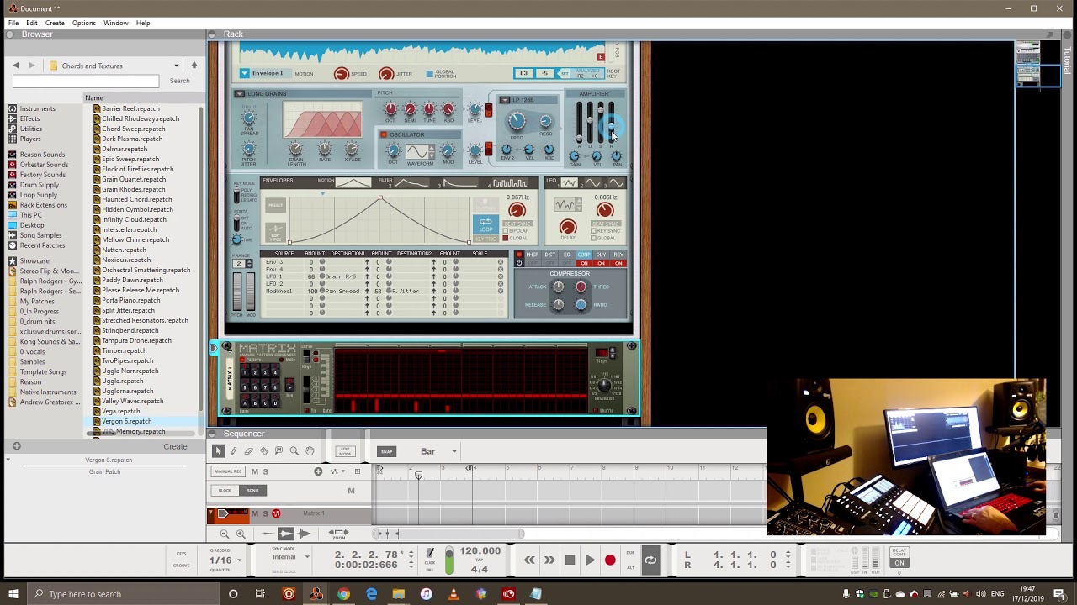Zoom in the sequencer horizontally

point(241,534)
